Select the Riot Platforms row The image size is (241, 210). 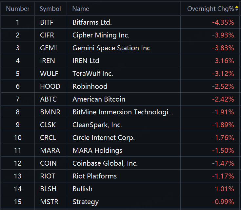[94, 176]
